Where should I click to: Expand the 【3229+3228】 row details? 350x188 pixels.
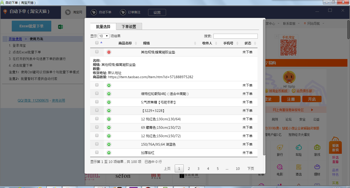point(109,111)
